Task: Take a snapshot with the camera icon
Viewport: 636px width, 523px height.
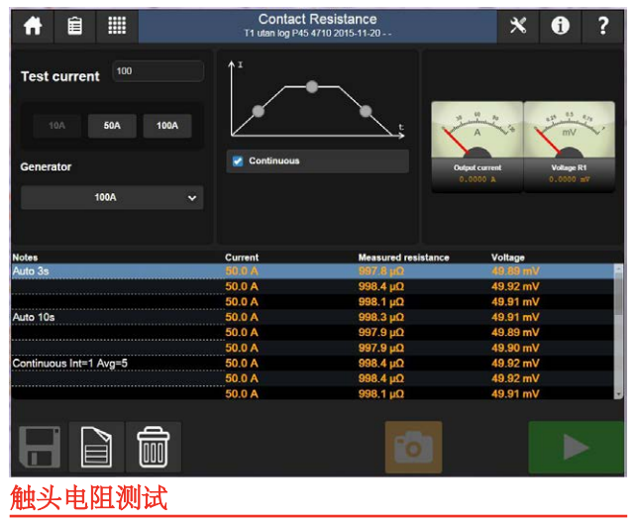Action: point(413,448)
